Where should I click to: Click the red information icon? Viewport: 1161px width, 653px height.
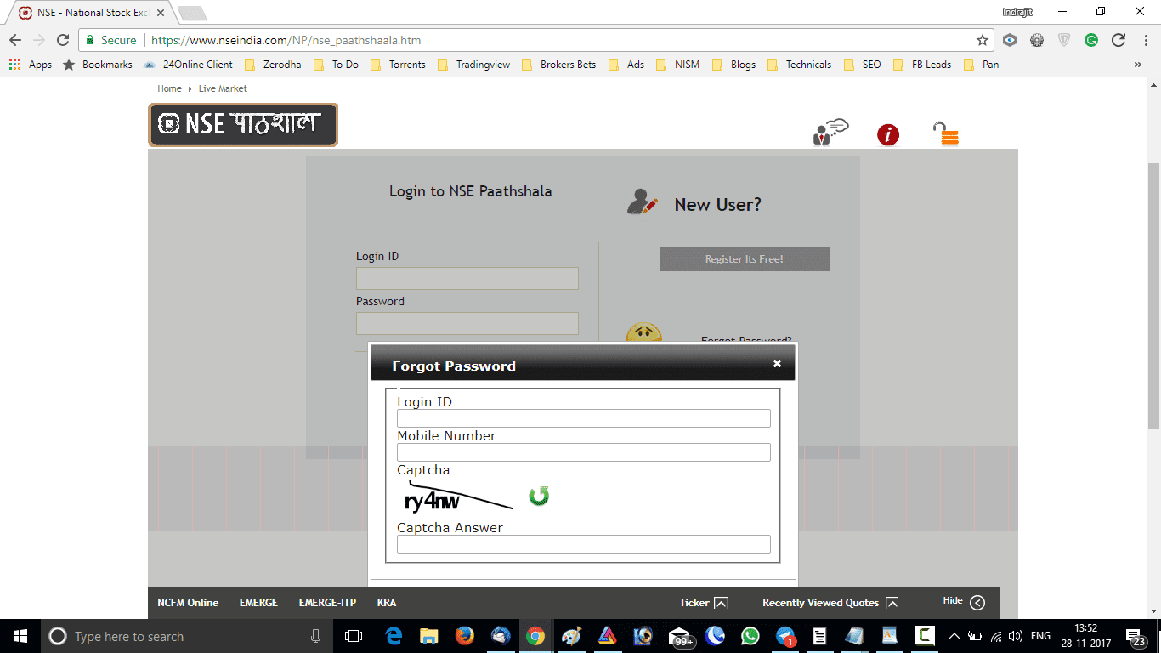(x=888, y=134)
